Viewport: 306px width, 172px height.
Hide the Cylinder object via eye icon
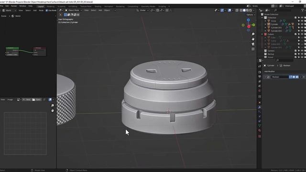coord(302,24)
